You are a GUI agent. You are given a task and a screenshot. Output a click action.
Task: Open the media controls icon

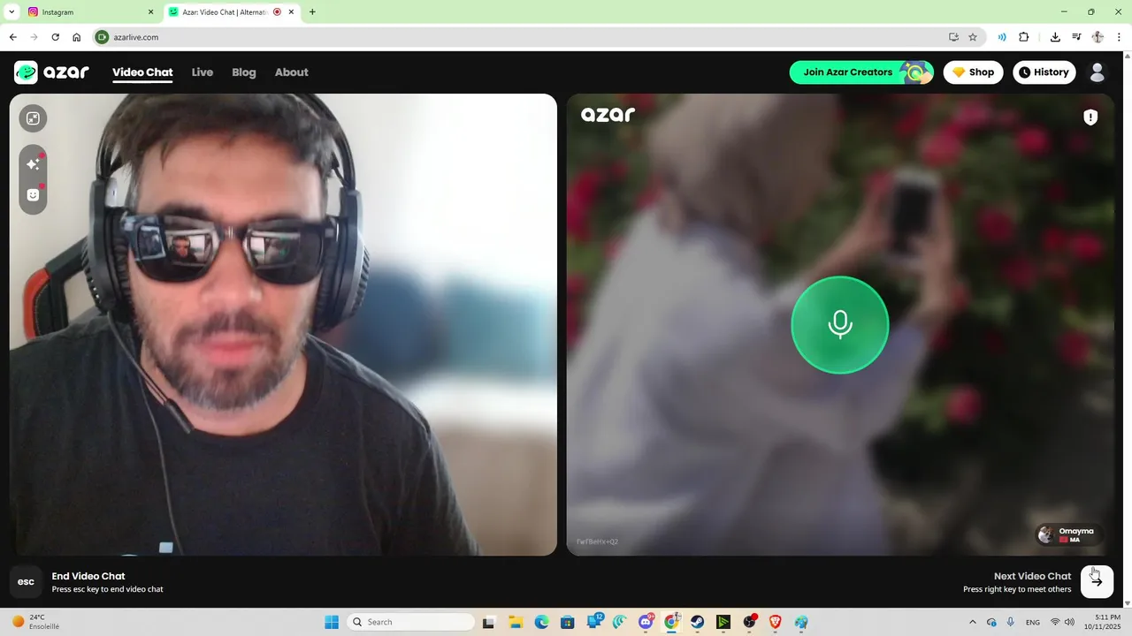pyautogui.click(x=1076, y=37)
